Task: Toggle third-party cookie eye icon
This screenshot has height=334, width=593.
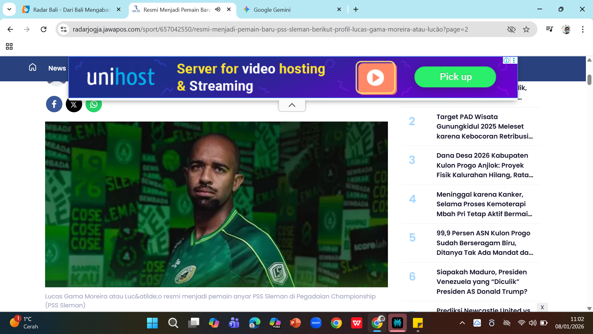Action: [511, 29]
